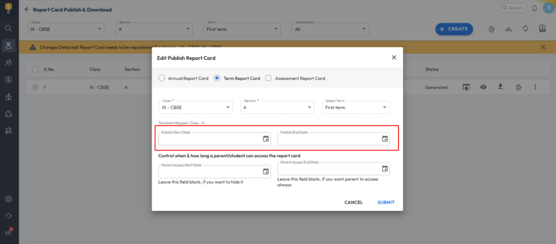Open calendar picker for Publish End Date
This screenshot has height=244, width=556.
[x=384, y=139]
